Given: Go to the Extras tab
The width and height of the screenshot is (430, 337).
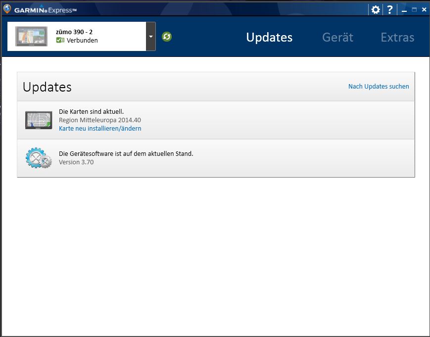Looking at the screenshot, I should tap(397, 37).
